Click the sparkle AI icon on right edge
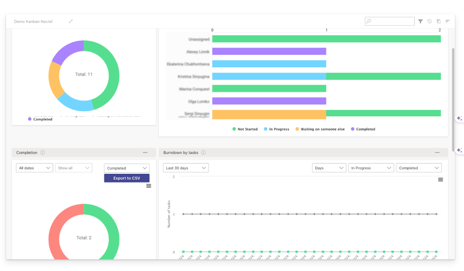Viewport: 464px width, 271px height. click(460, 119)
